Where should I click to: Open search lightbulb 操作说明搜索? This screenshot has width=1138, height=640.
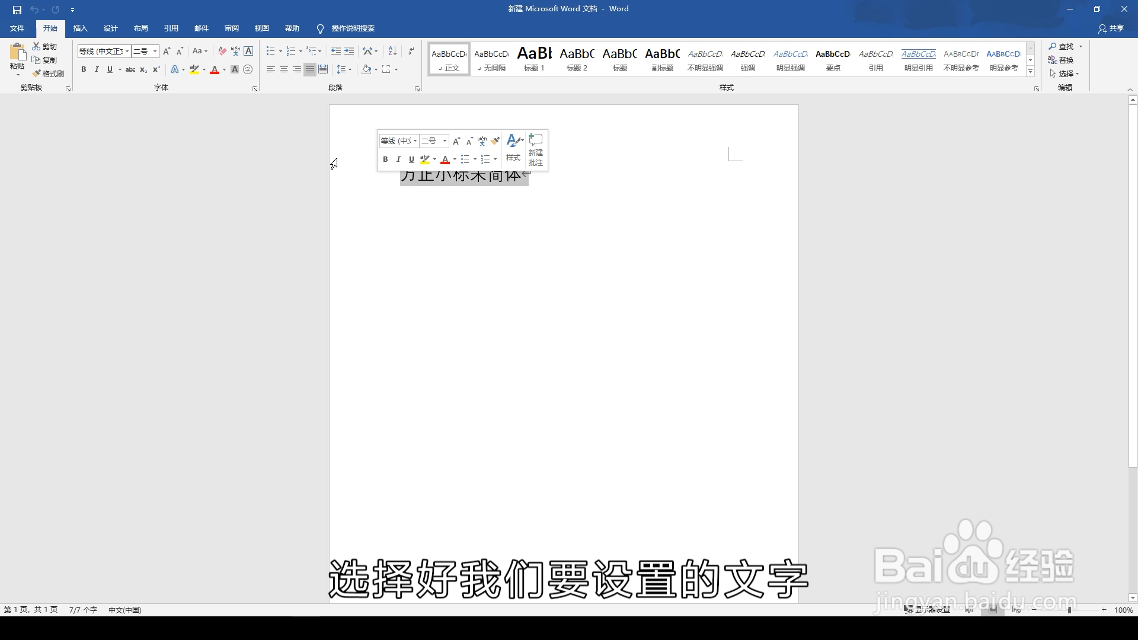(x=346, y=28)
